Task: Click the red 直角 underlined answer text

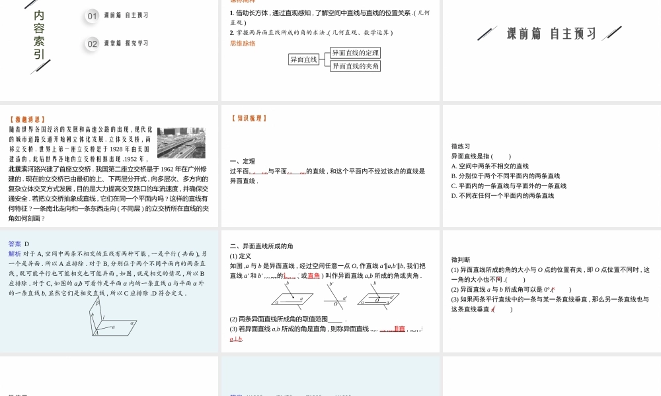Action: [314, 276]
